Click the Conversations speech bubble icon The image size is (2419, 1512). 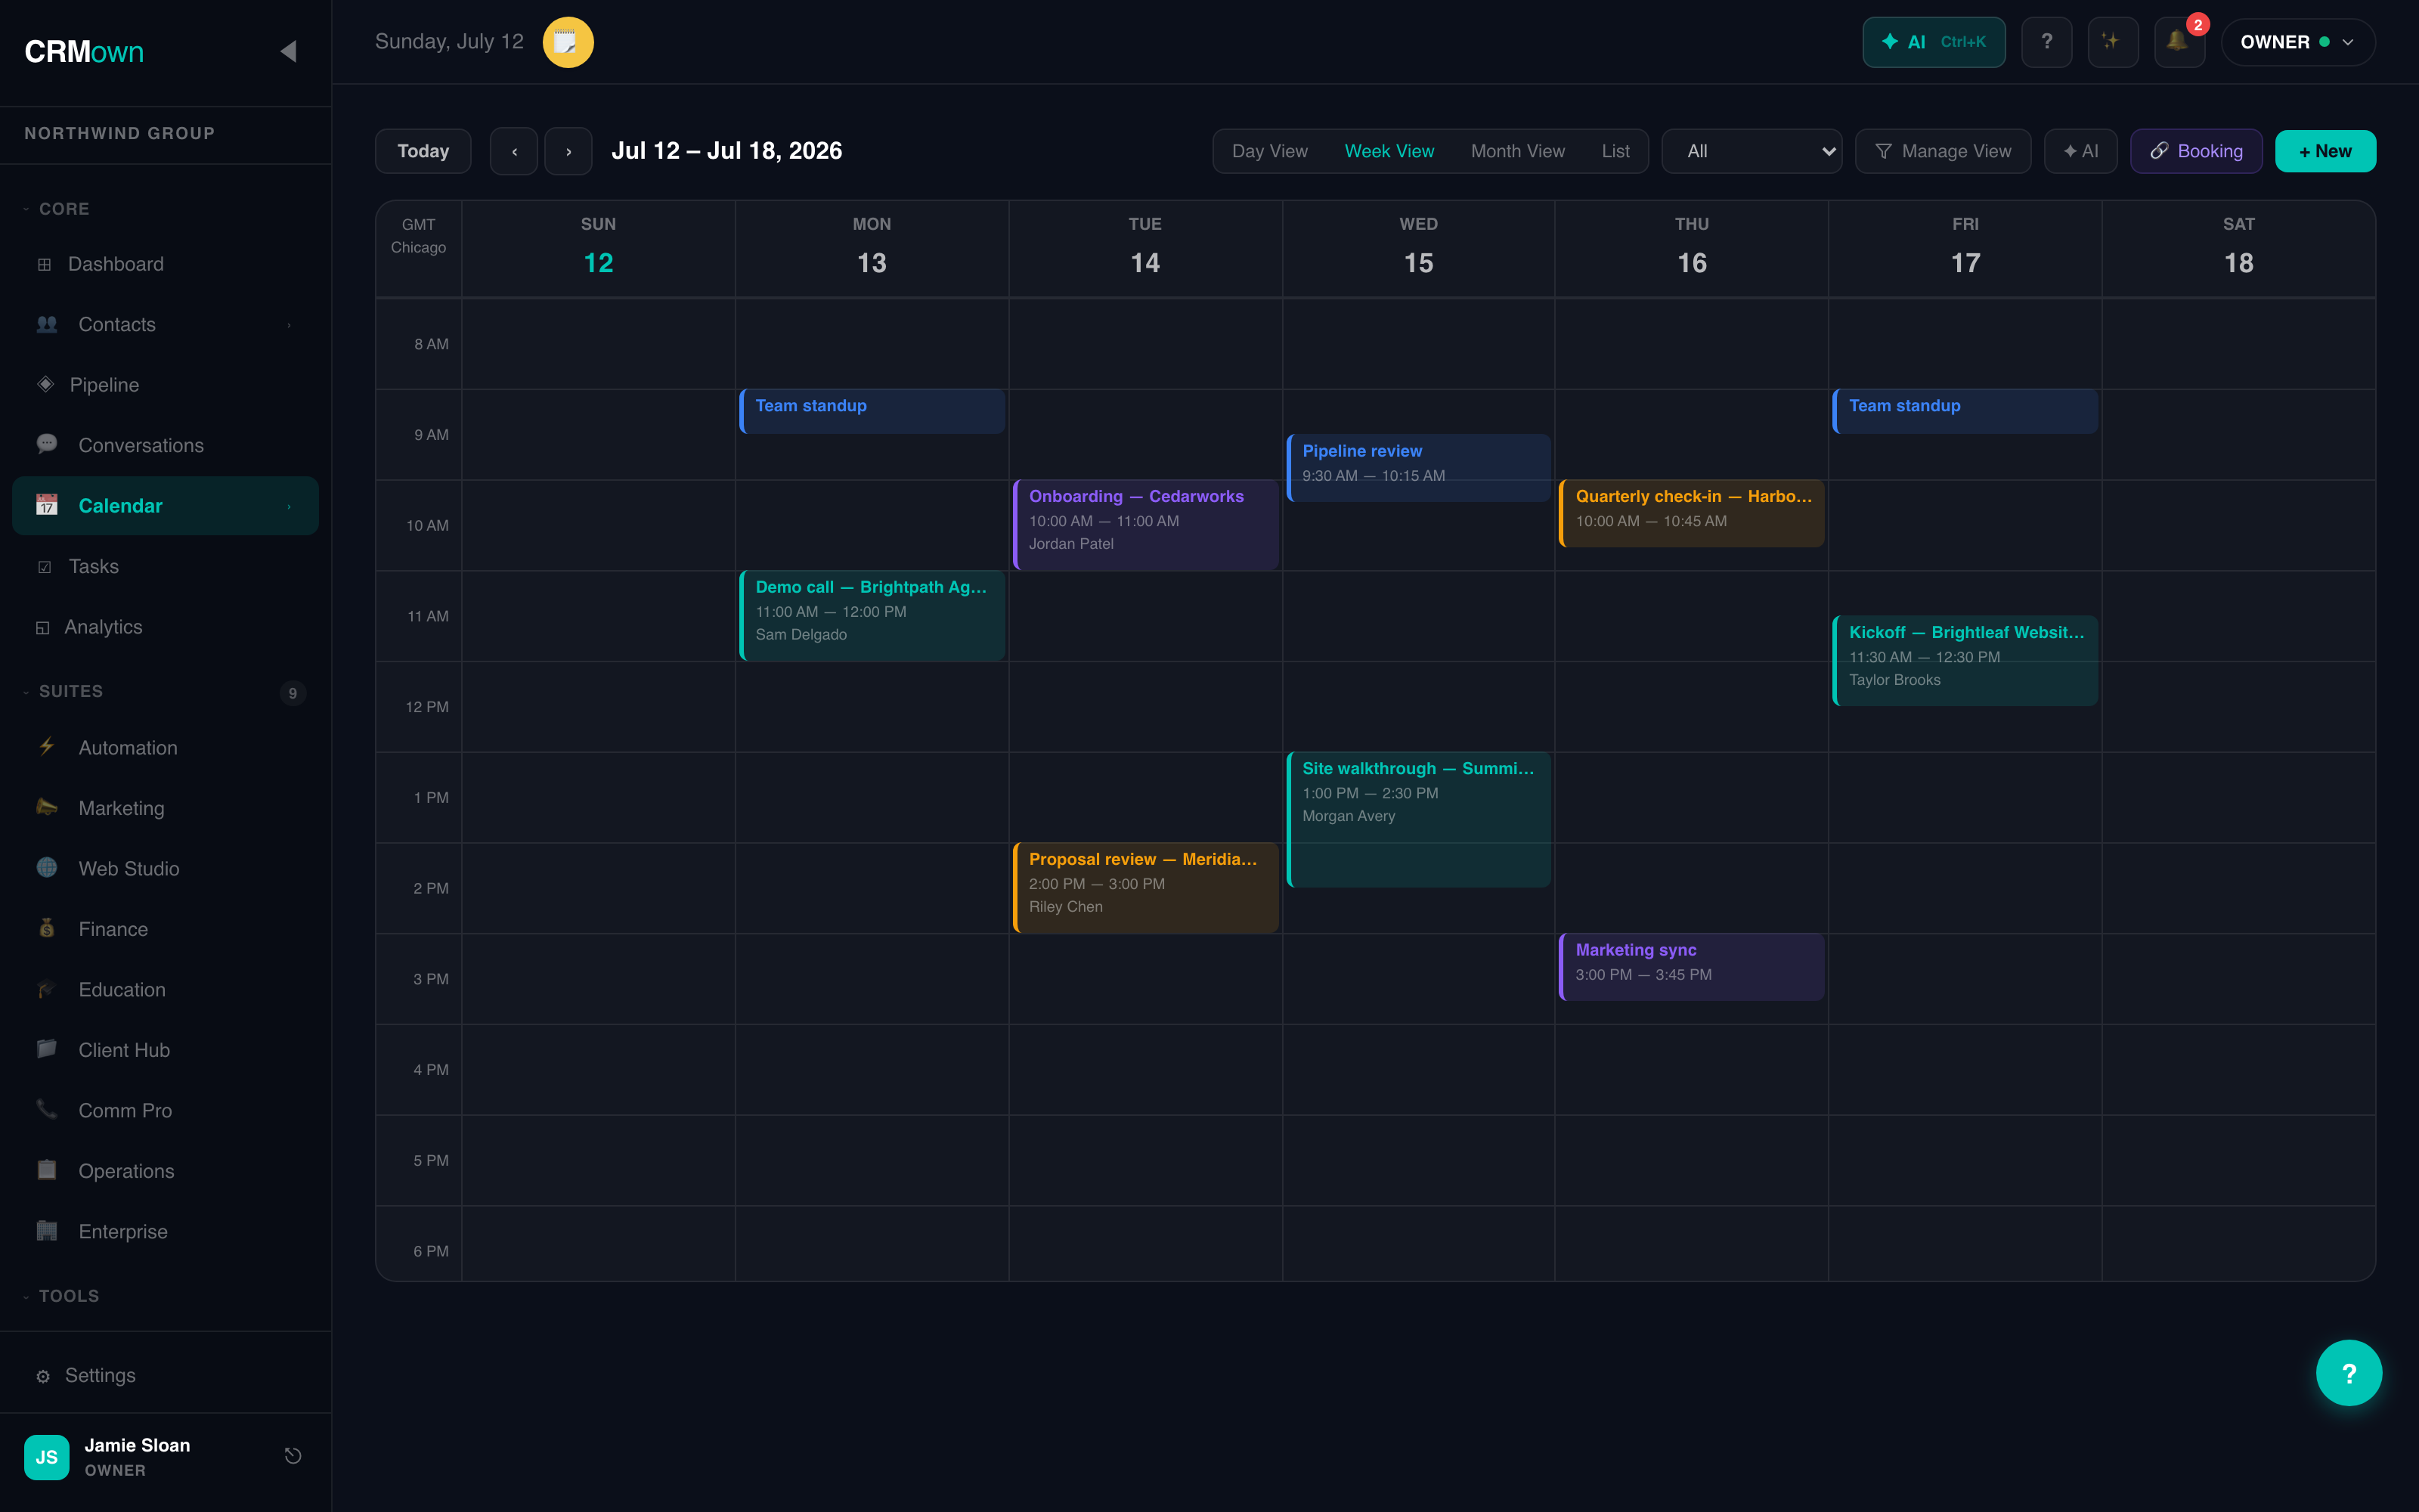pos(47,444)
